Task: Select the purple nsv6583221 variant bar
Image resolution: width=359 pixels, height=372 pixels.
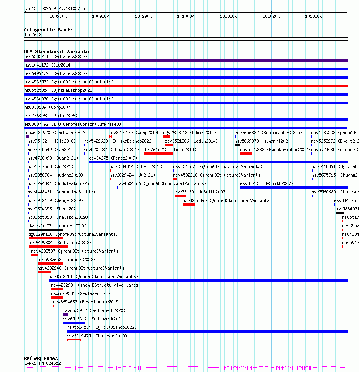Action: tap(186, 60)
